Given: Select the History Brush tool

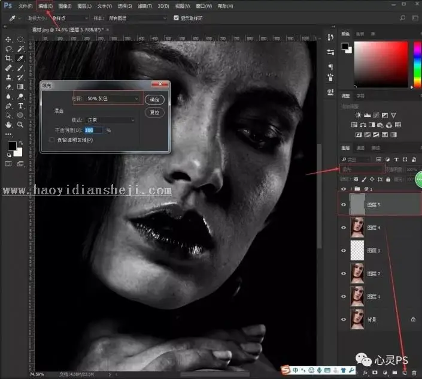Looking at the screenshot, I should (20, 77).
